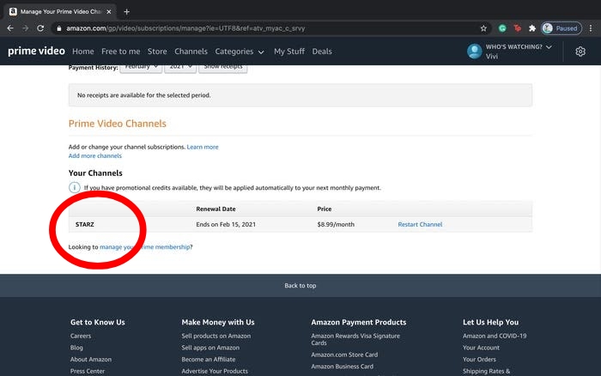Open new tab with plus icon
The width and height of the screenshot is (601, 376).
click(126, 12)
